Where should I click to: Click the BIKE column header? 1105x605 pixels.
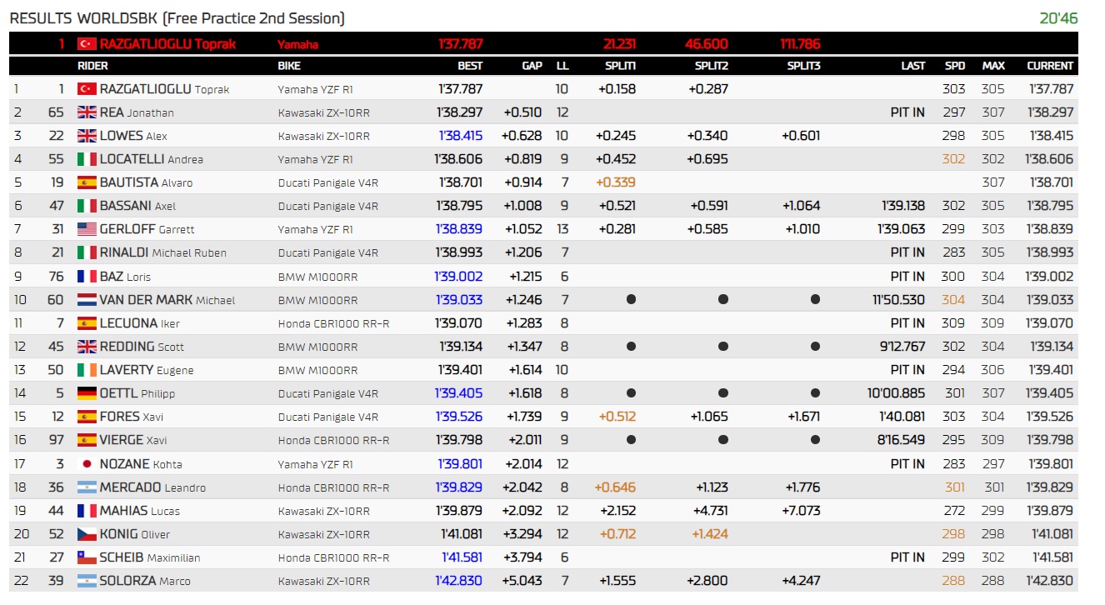point(289,66)
